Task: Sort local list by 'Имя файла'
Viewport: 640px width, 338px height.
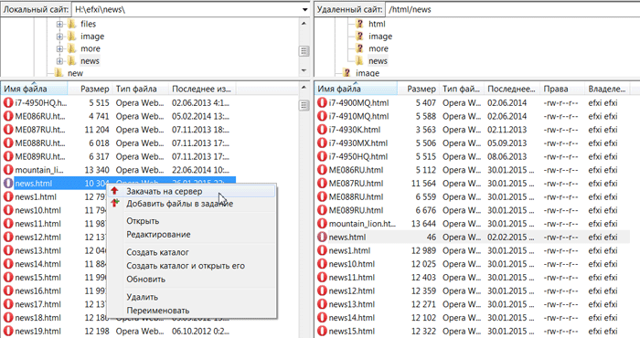Action: [x=34, y=89]
